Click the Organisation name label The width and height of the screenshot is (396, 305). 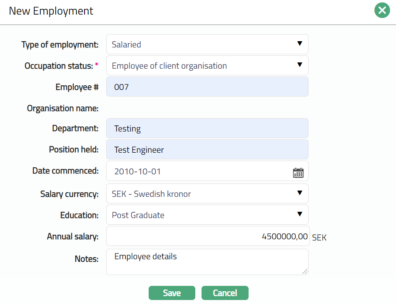tap(62, 109)
